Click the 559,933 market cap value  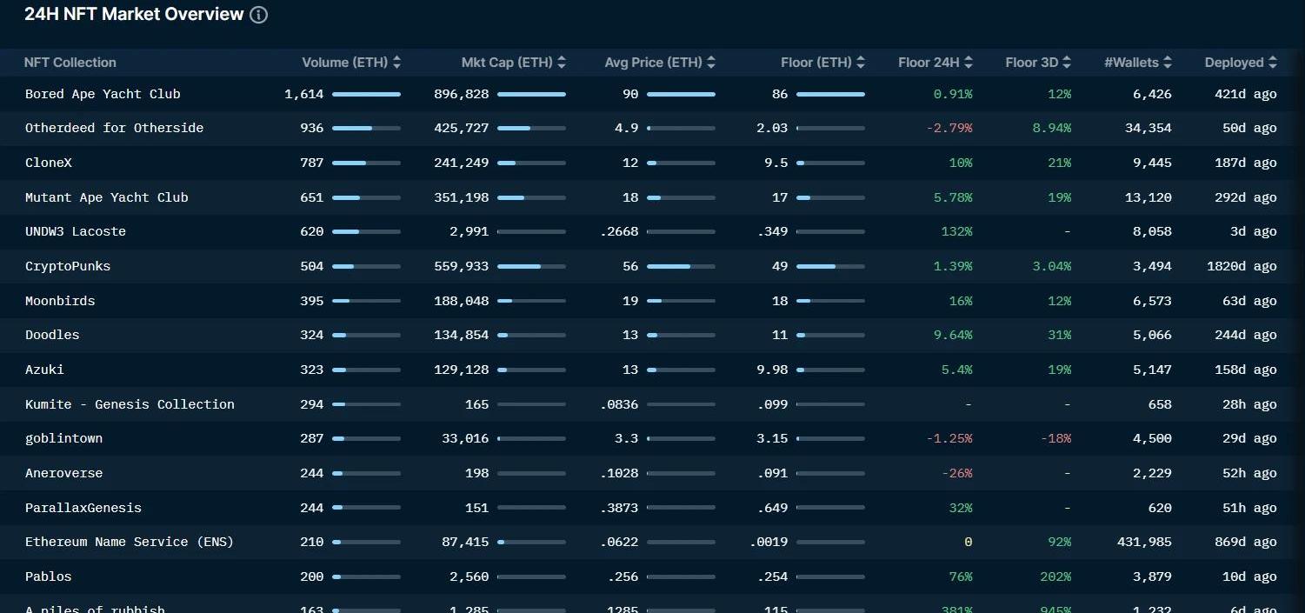coord(462,266)
